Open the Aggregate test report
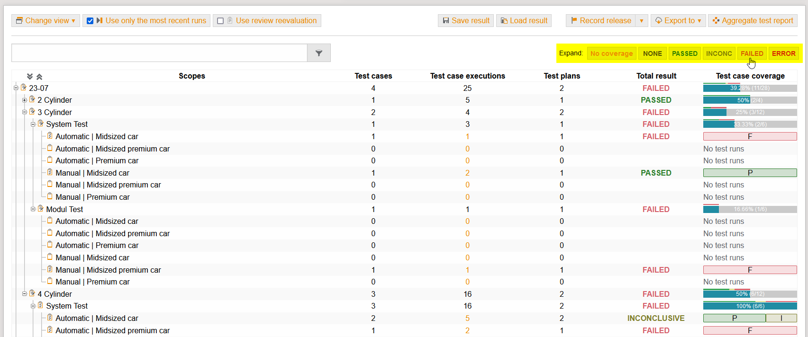 pyautogui.click(x=753, y=21)
